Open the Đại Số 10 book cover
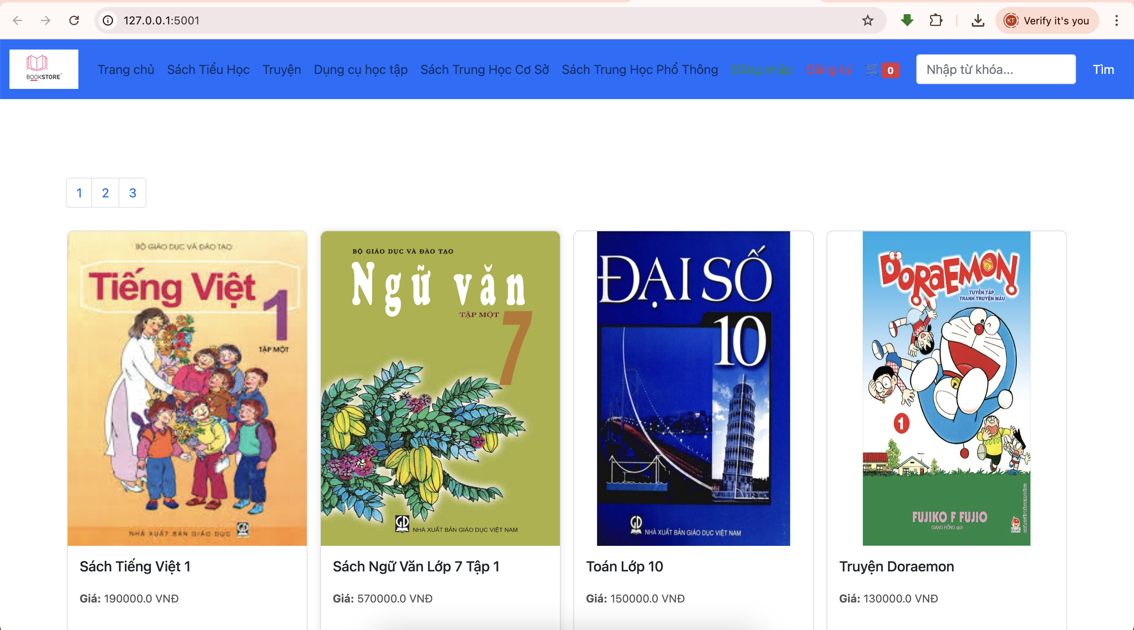This screenshot has height=630, width=1134. [693, 389]
